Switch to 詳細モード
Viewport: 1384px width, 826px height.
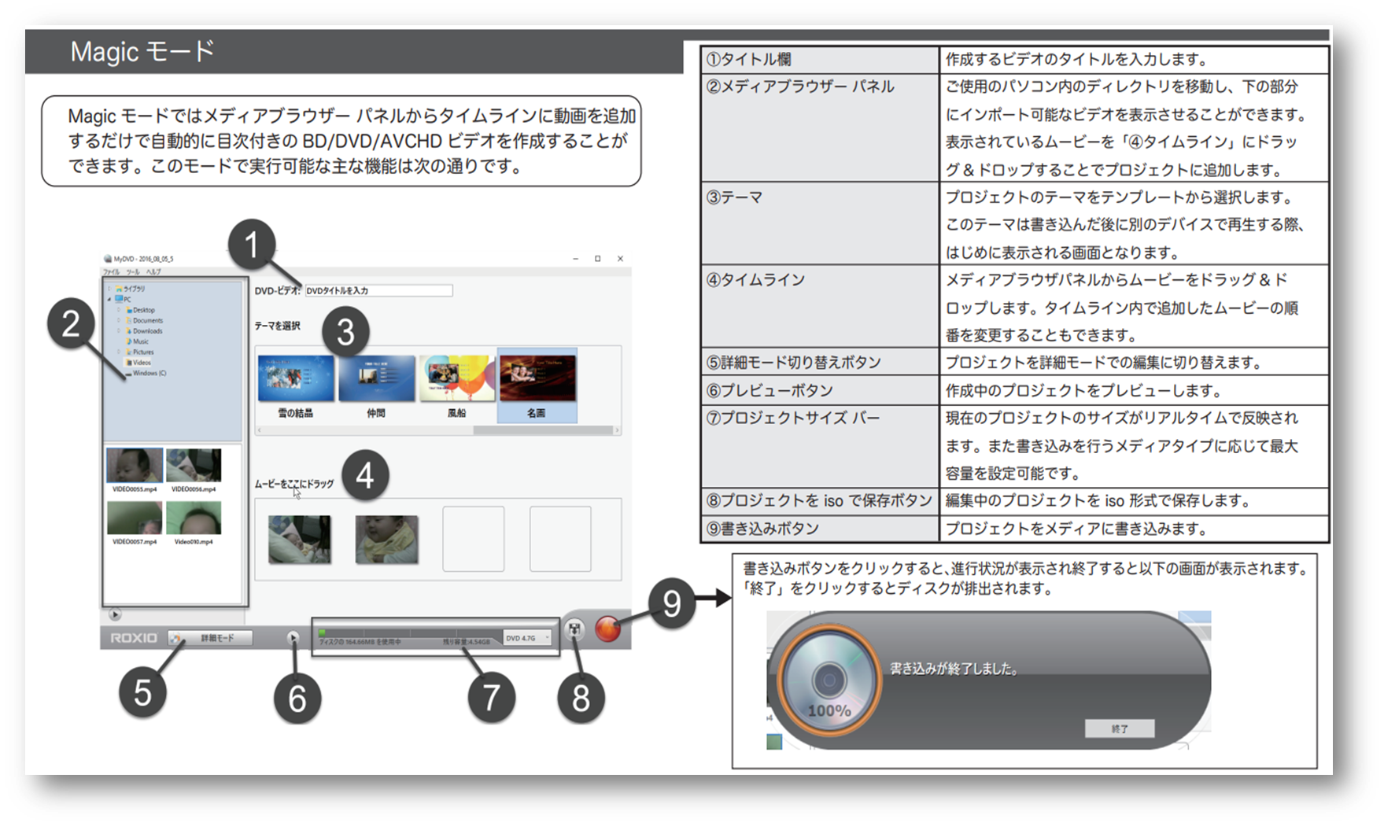[210, 638]
